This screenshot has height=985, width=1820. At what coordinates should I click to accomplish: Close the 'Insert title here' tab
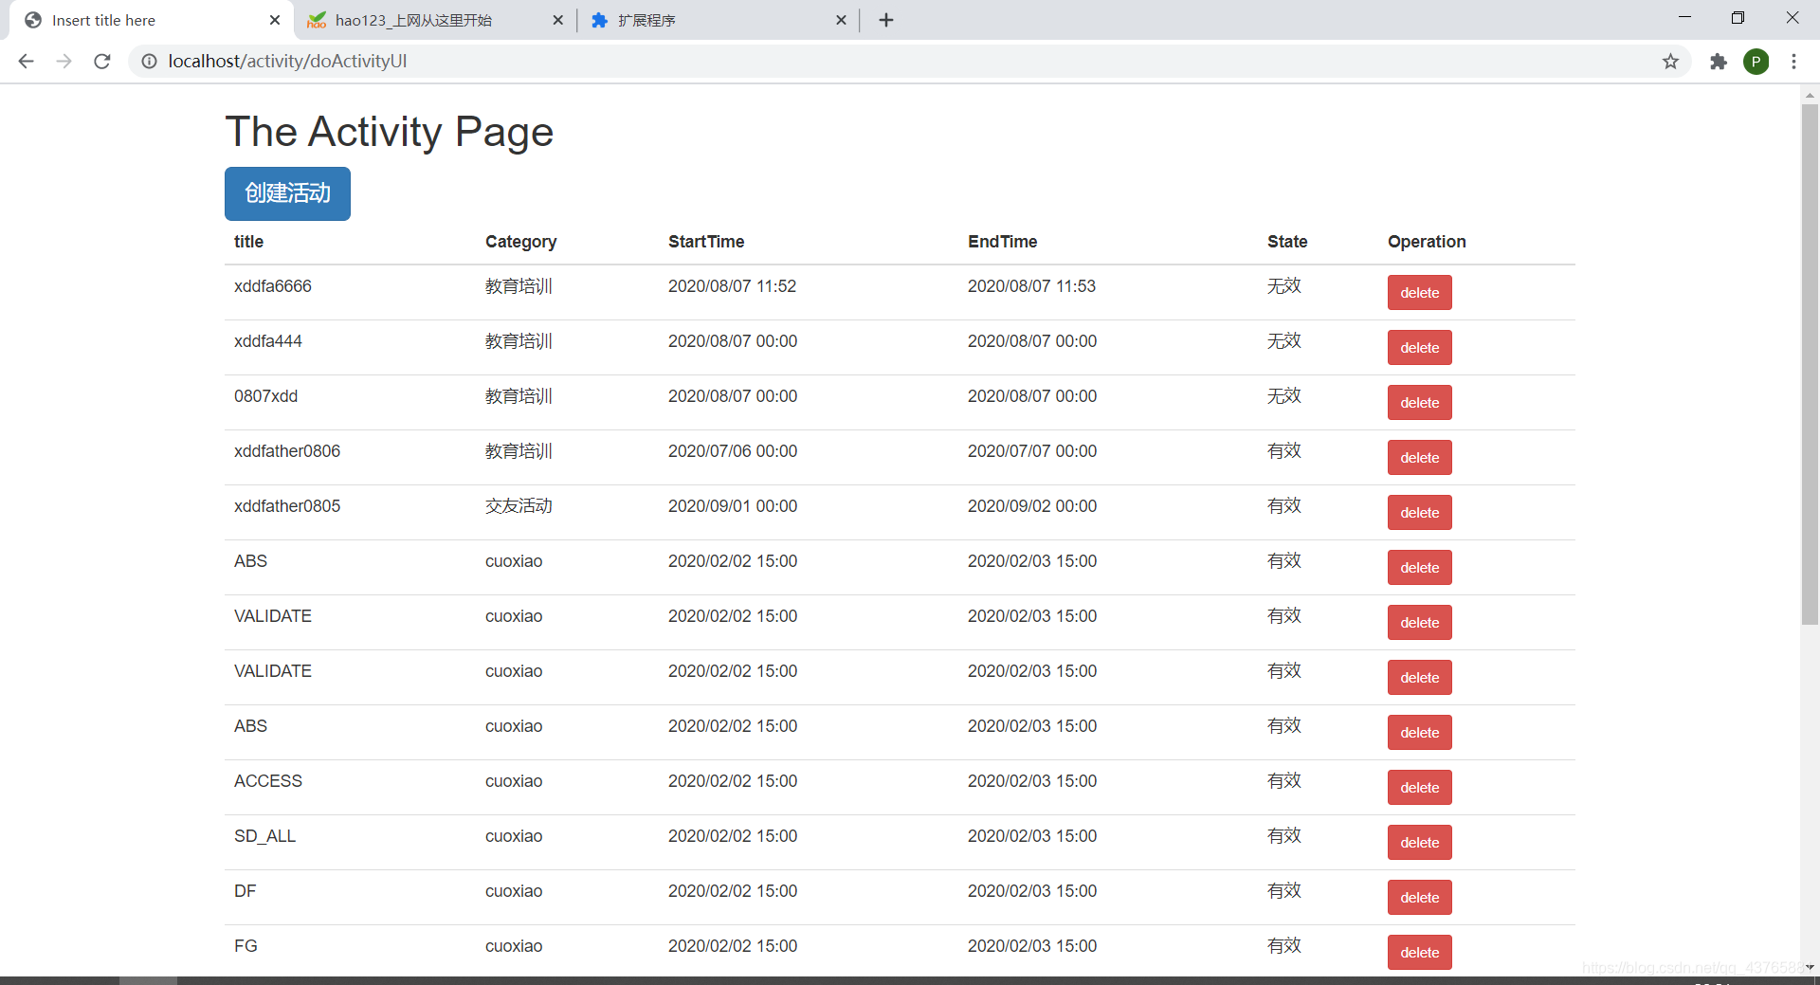(275, 20)
